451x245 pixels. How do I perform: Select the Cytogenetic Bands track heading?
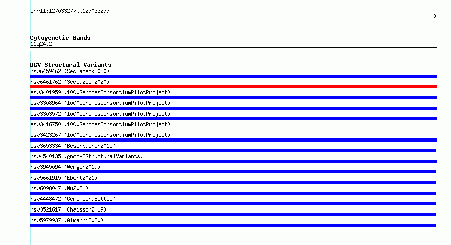60,38
